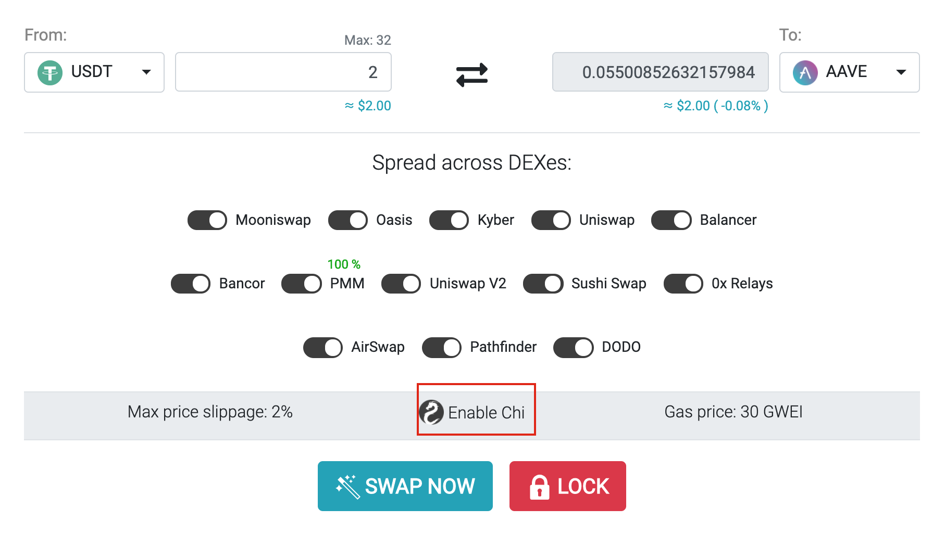Focus the from amount input field
This screenshot has width=945, height=534.
(283, 72)
